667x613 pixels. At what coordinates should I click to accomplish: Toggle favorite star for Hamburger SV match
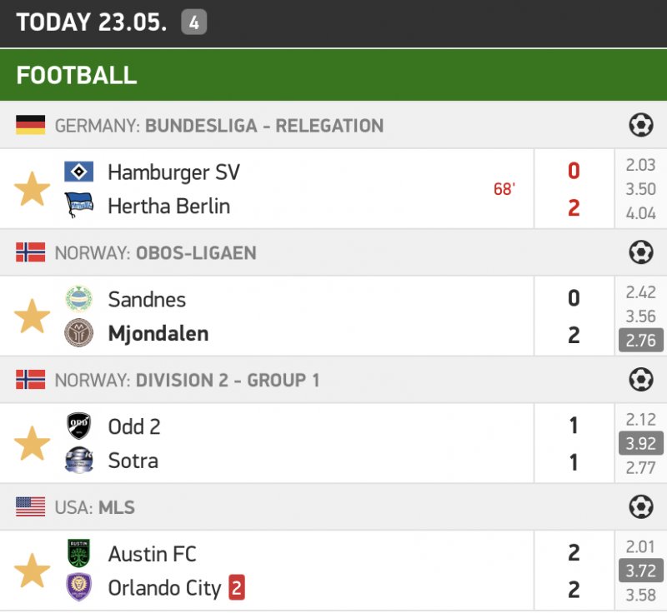(33, 189)
